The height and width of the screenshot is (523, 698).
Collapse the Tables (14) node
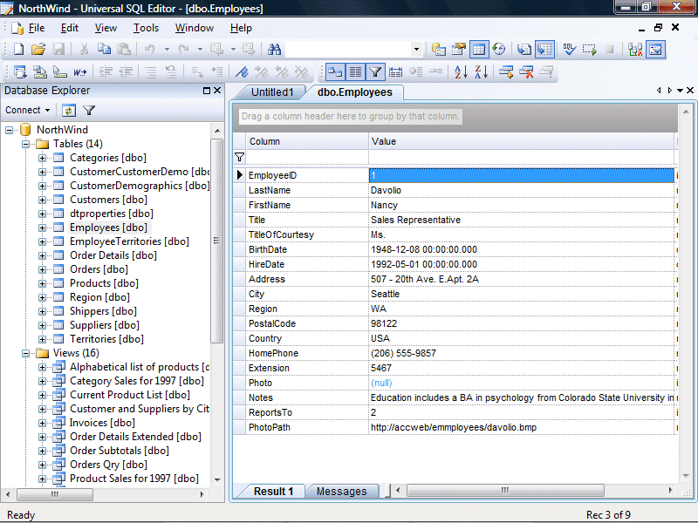26,144
